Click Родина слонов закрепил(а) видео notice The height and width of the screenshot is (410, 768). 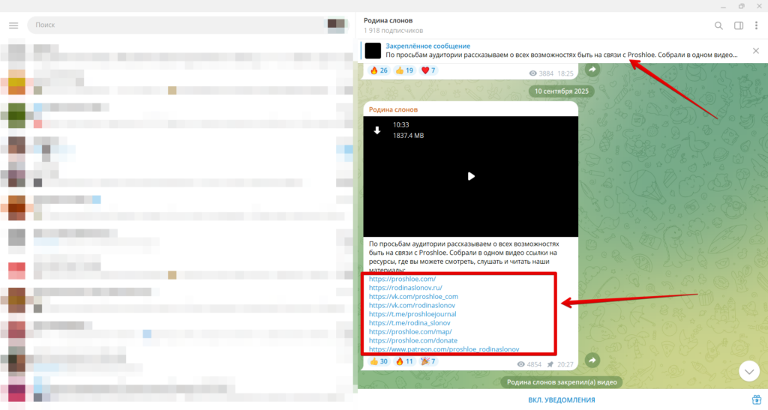pyautogui.click(x=562, y=382)
